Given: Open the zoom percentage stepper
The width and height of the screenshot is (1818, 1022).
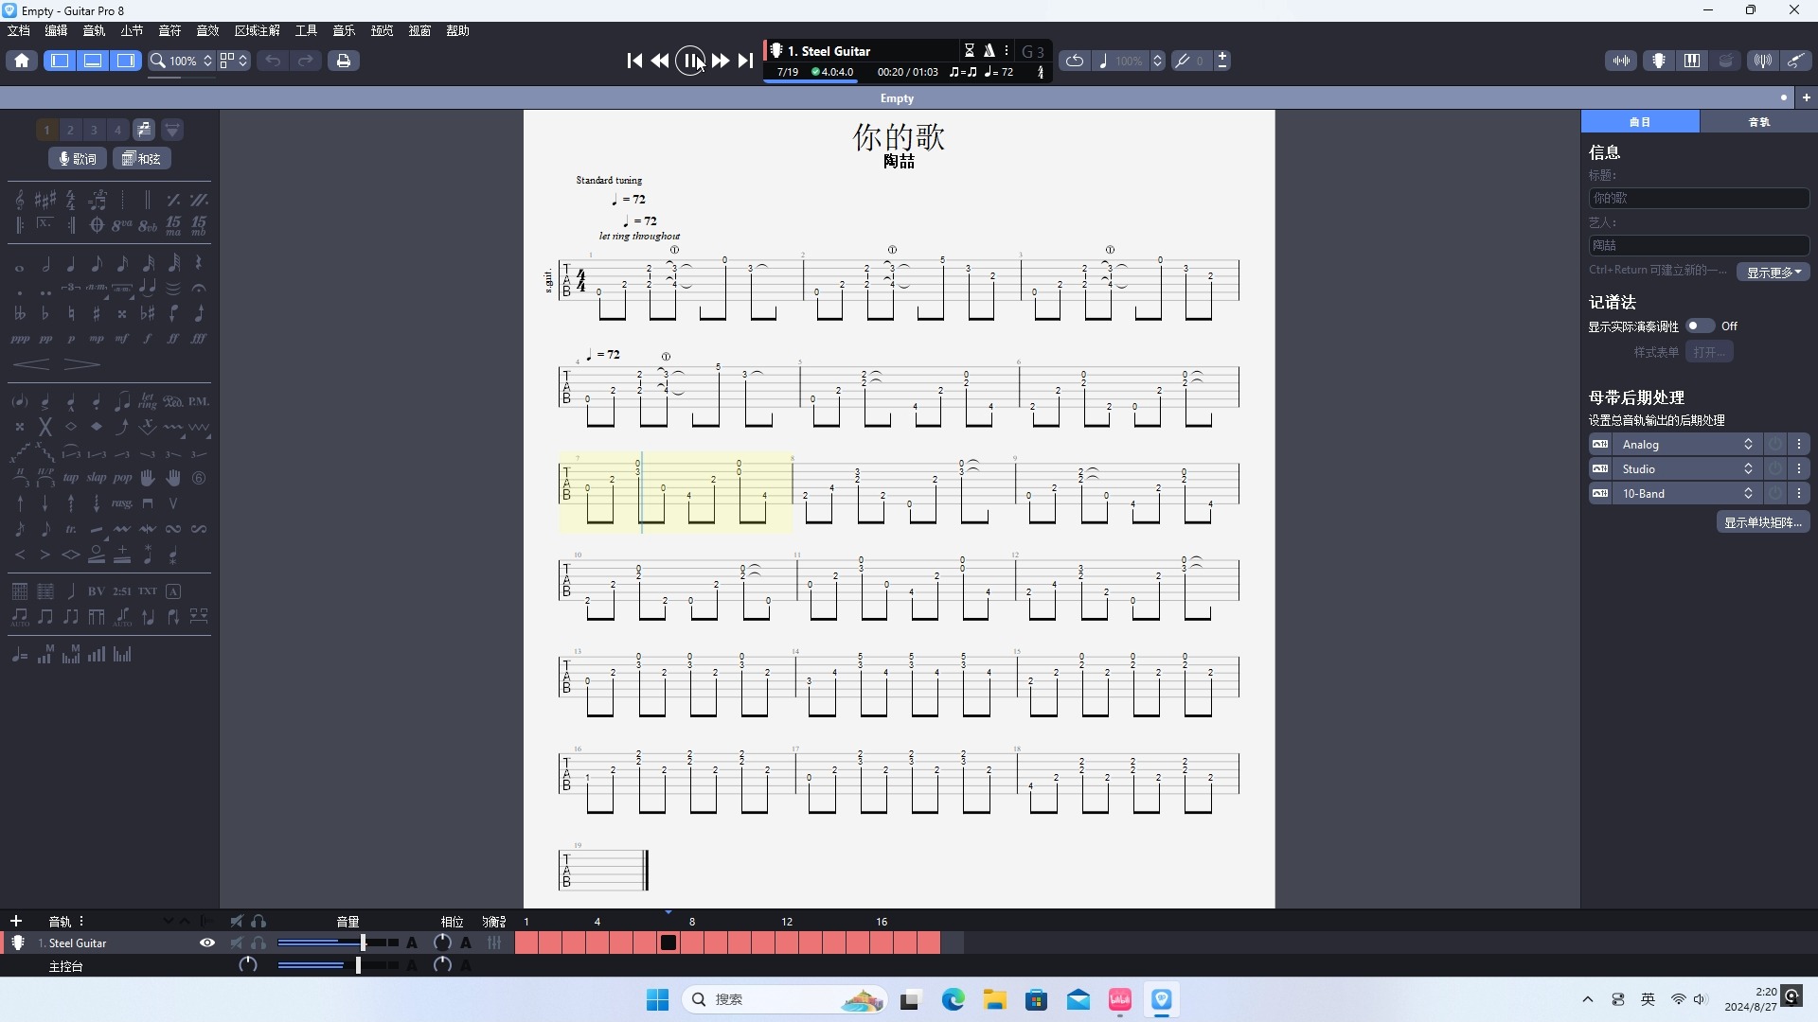Looking at the screenshot, I should click(x=208, y=61).
